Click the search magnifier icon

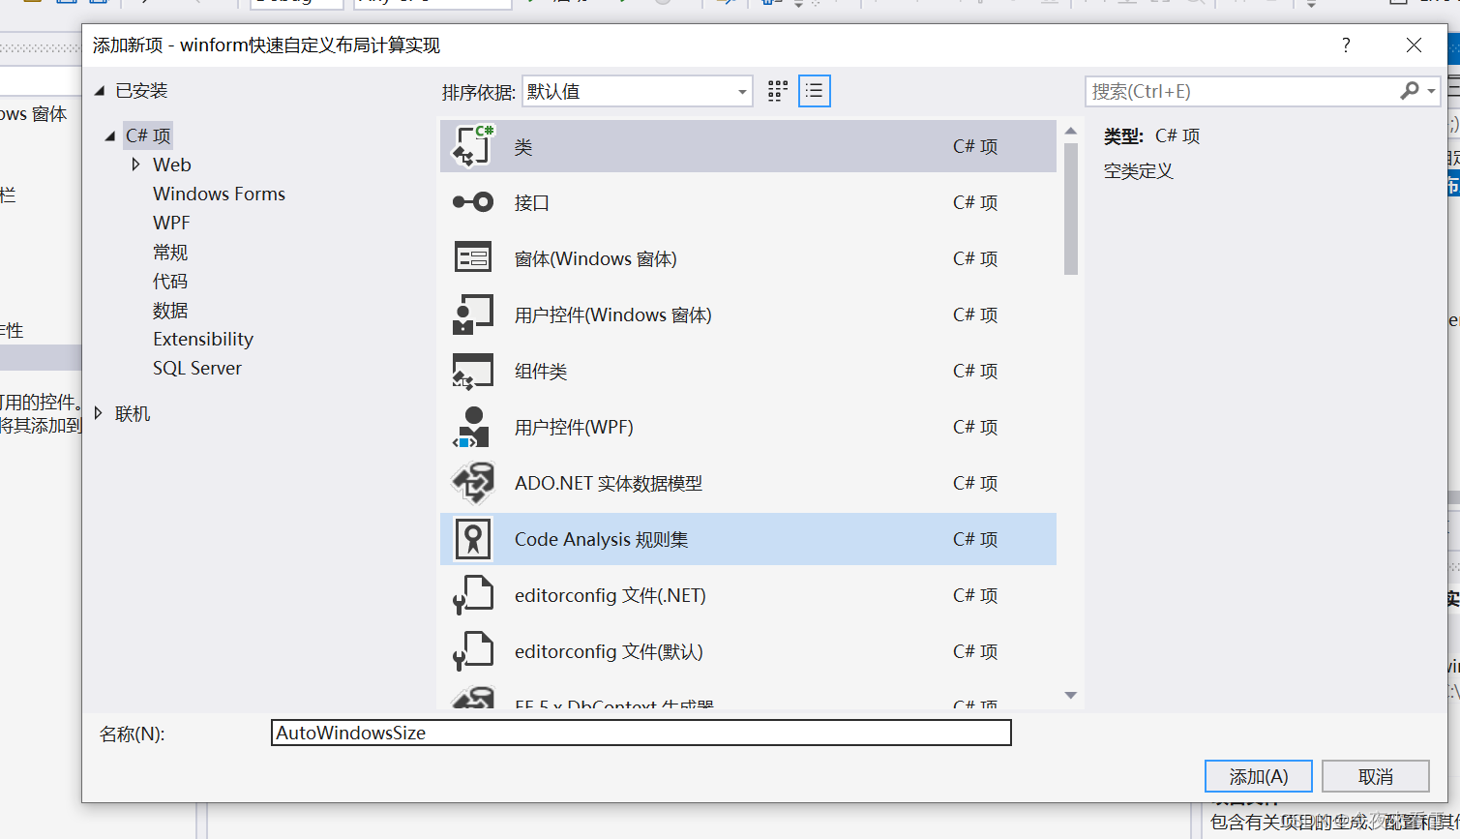pyautogui.click(x=1409, y=91)
